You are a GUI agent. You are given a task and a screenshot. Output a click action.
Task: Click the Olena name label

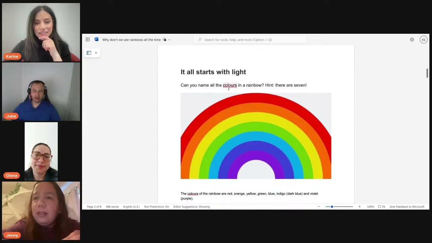click(x=11, y=175)
